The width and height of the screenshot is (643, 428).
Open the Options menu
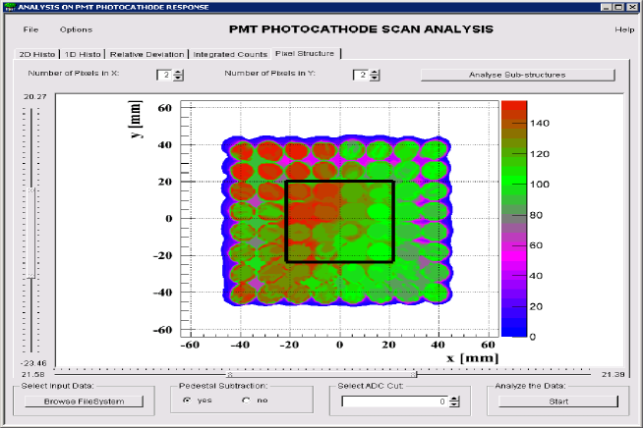tap(76, 29)
